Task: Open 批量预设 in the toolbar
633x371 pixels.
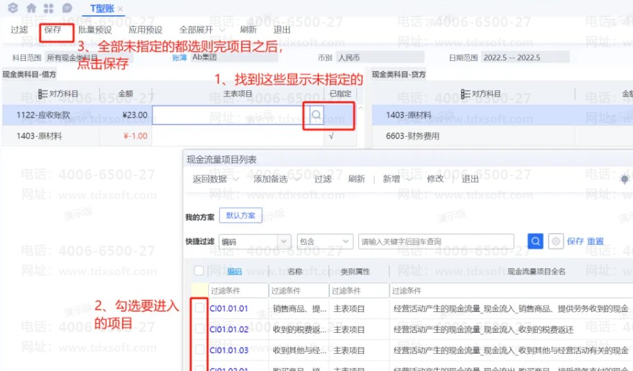Action: 95,30
